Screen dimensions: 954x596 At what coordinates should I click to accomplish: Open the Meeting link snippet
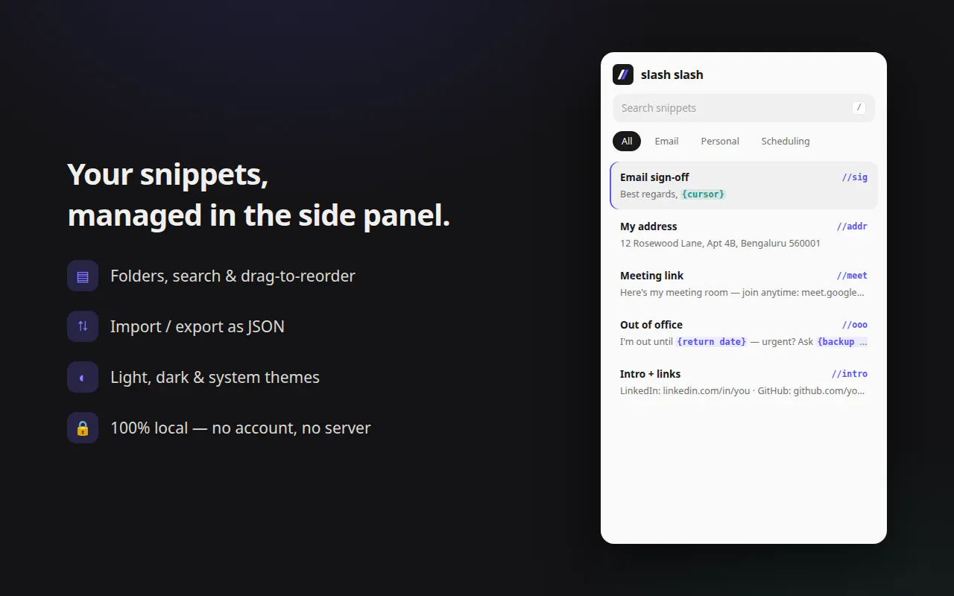pyautogui.click(x=744, y=284)
